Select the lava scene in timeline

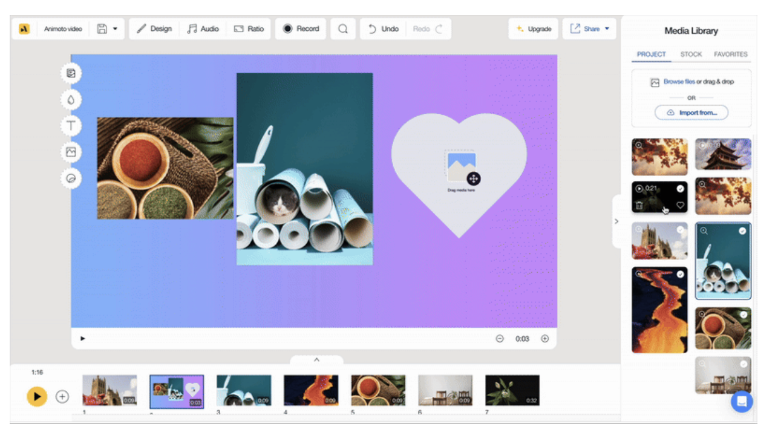tap(311, 390)
